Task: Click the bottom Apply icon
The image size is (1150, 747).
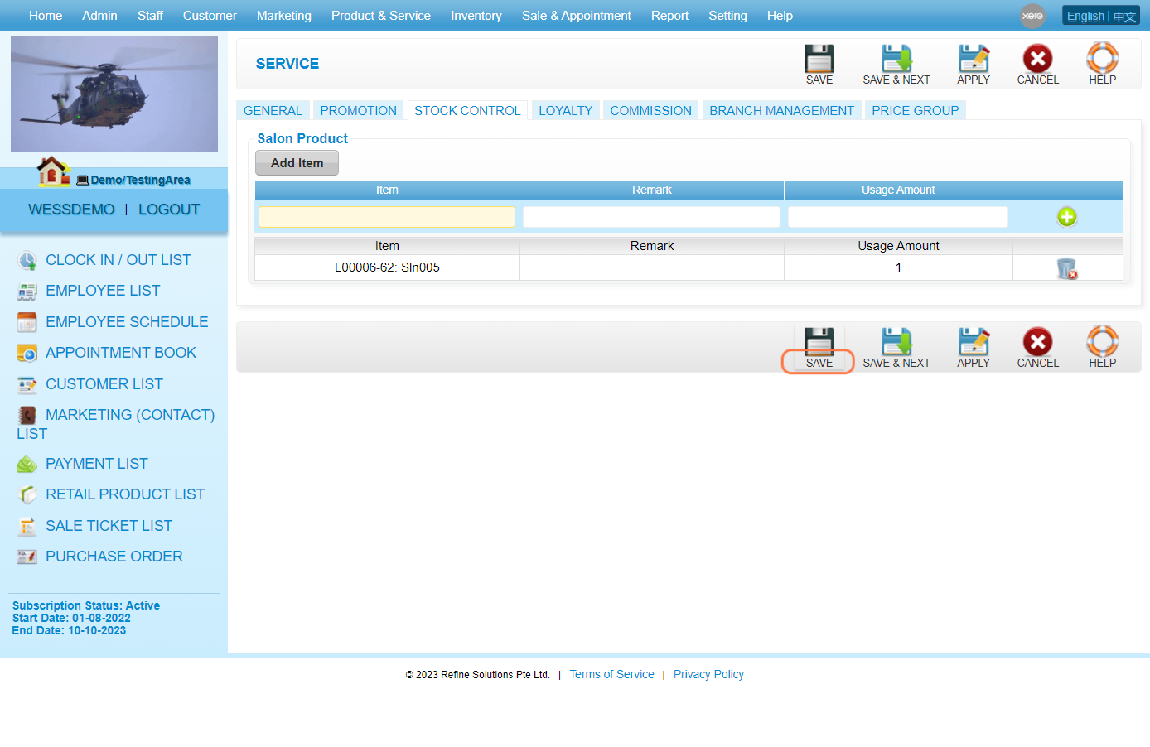Action: pos(974,342)
